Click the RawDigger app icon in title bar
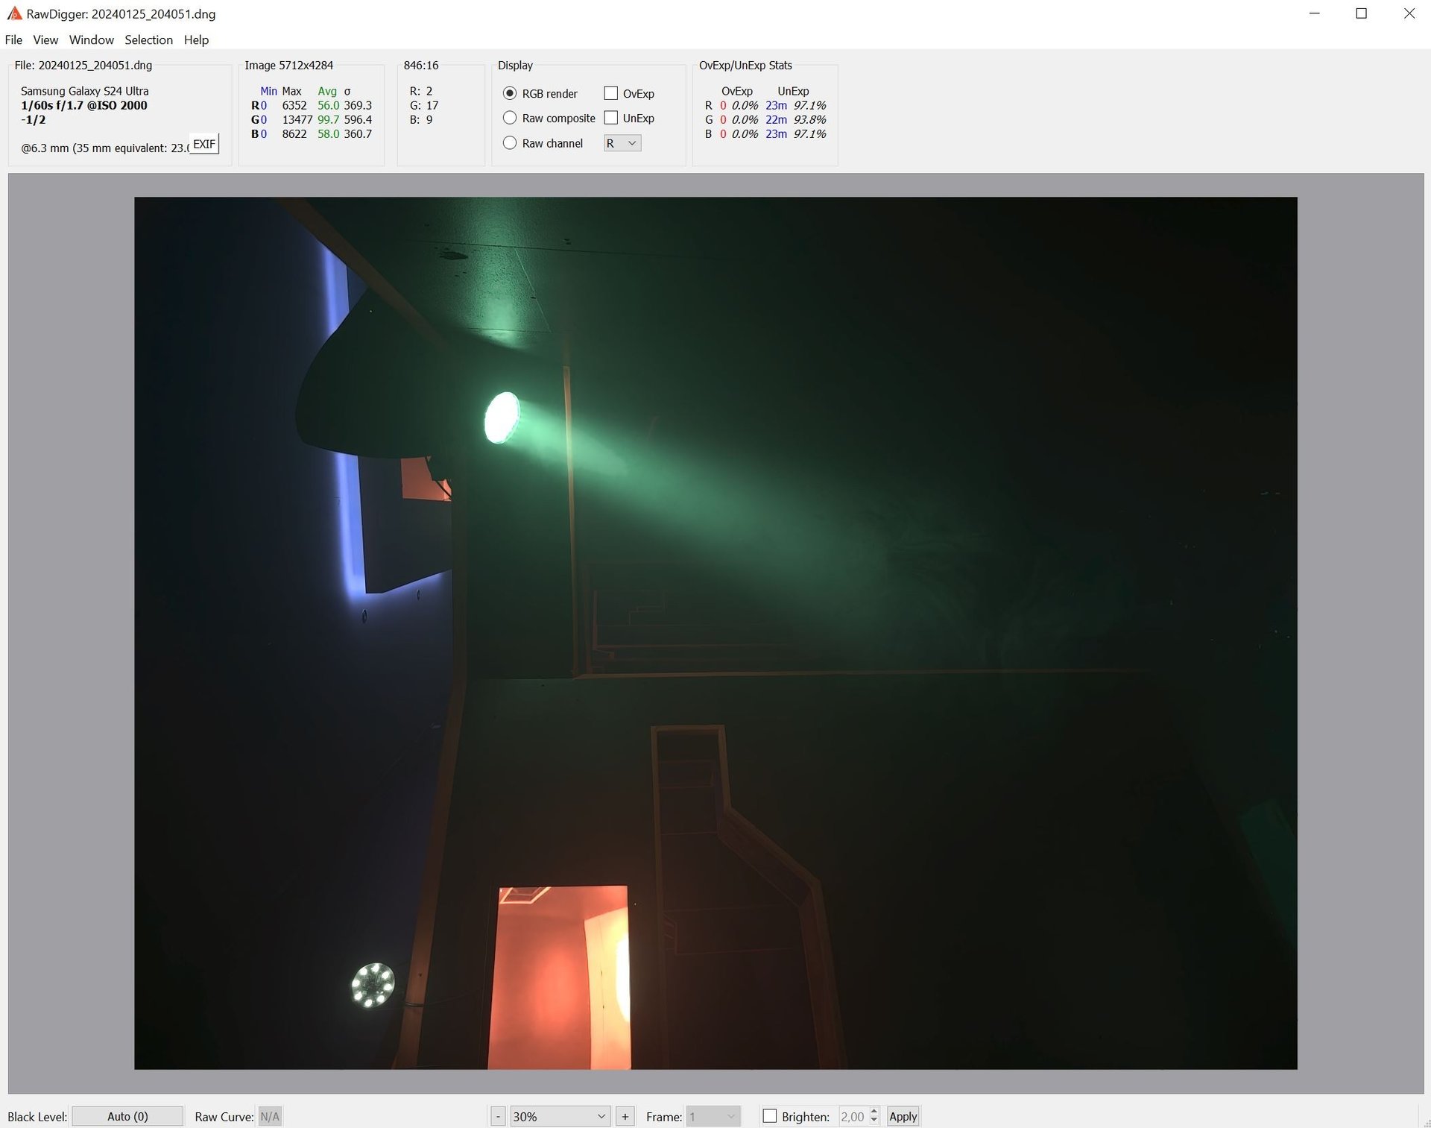 [x=14, y=13]
